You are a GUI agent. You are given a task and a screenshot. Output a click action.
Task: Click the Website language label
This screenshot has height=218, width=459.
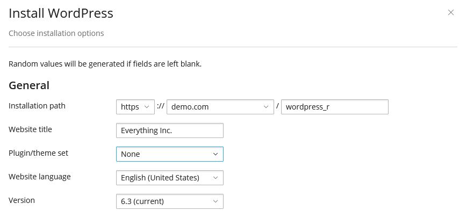pyautogui.click(x=40, y=177)
